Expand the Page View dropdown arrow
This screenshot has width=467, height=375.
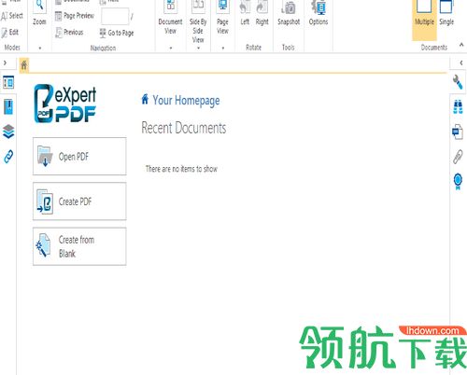tap(223, 49)
